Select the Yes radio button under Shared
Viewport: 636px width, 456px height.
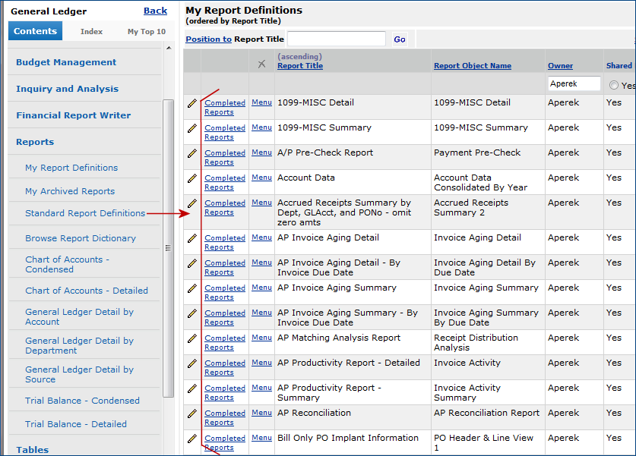point(613,86)
